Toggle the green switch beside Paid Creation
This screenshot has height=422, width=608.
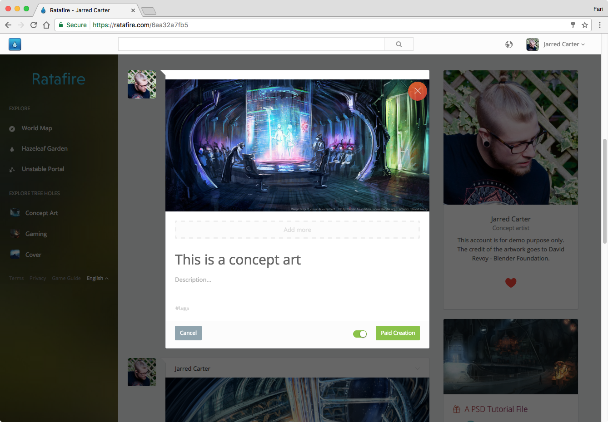tap(359, 334)
